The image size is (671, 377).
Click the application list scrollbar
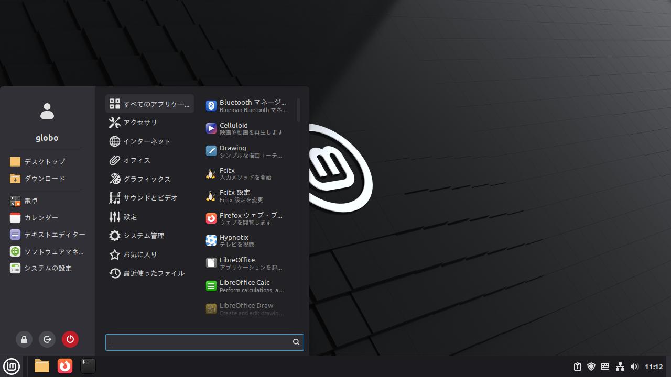pyautogui.click(x=298, y=110)
